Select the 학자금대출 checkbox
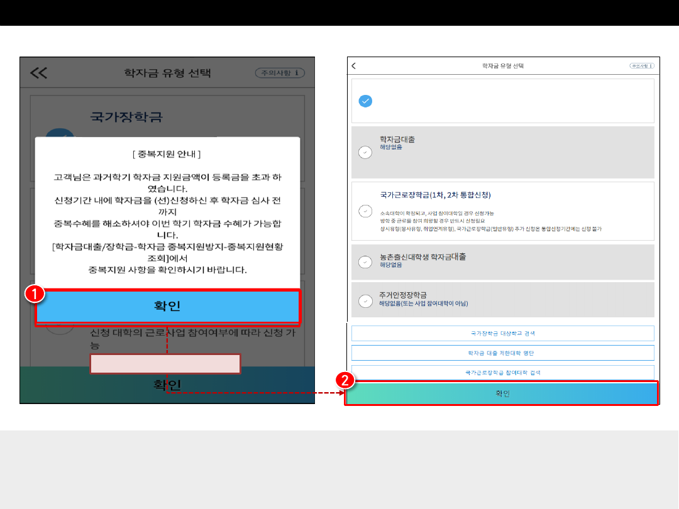This screenshot has height=509, width=679. (365, 152)
